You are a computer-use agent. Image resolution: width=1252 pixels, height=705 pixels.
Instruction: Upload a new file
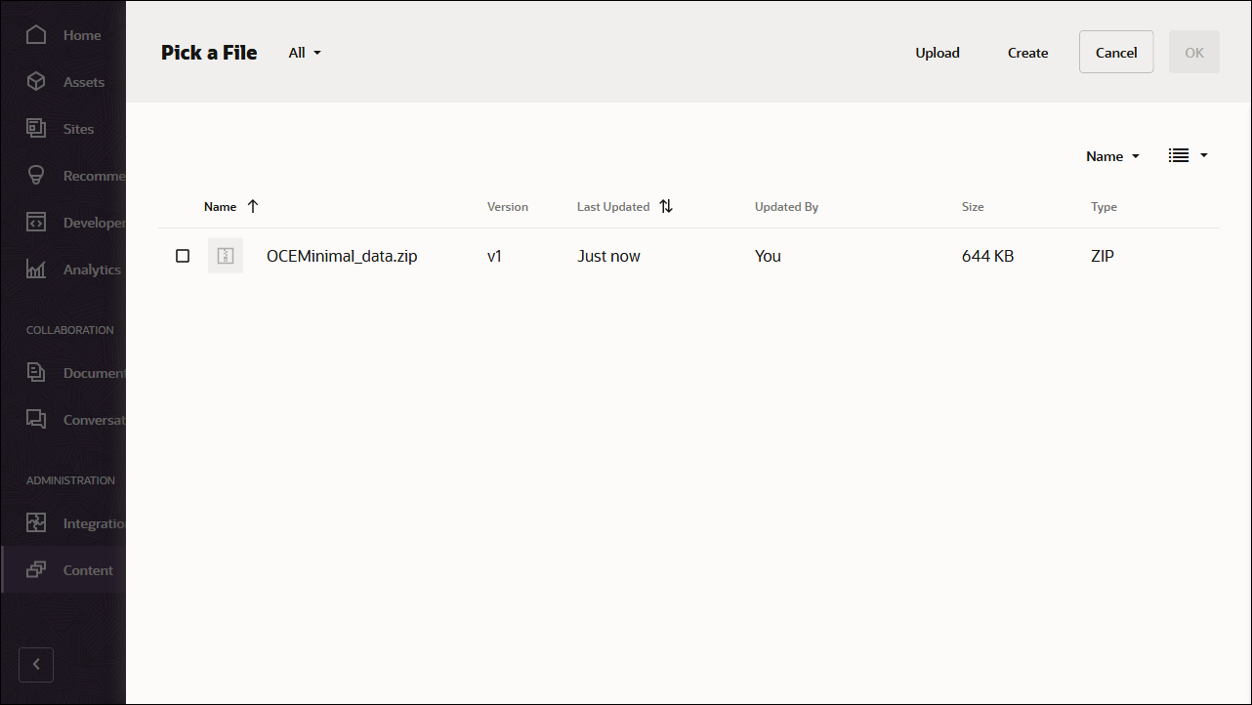point(937,53)
